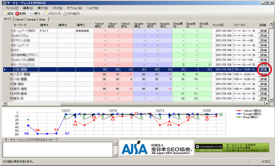This screenshot has width=275, height=166.
Task: Open the オプション(O) menu
Action: coord(74,8)
